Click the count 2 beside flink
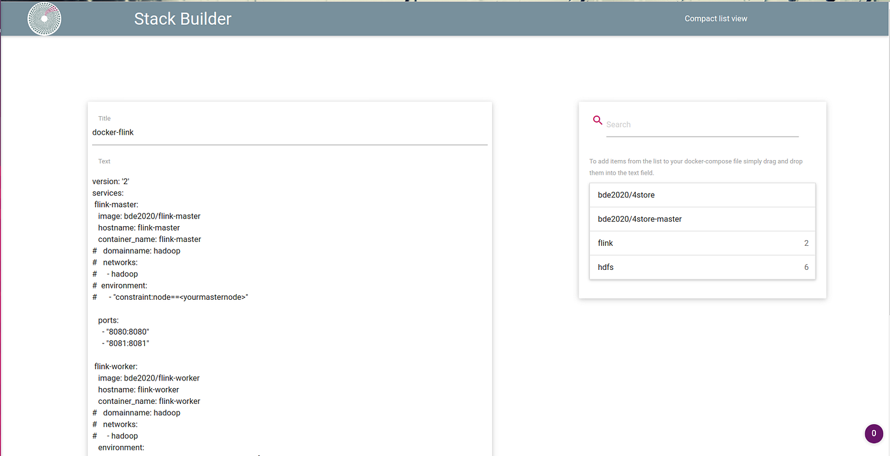This screenshot has width=890, height=456. (806, 243)
